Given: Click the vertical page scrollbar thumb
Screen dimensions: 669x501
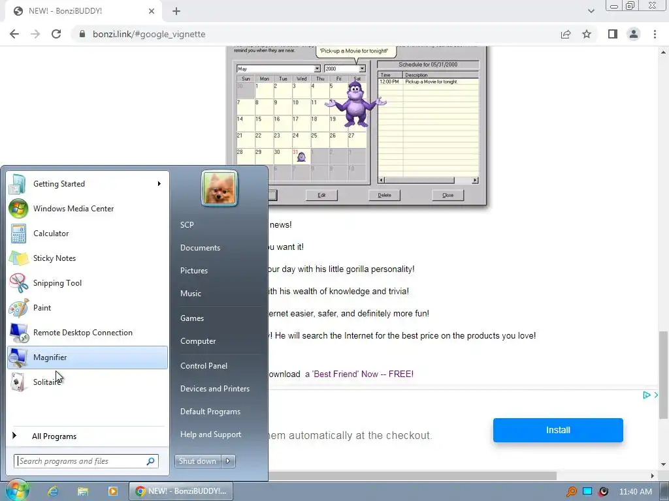Looking at the screenshot, I should 663,375.
